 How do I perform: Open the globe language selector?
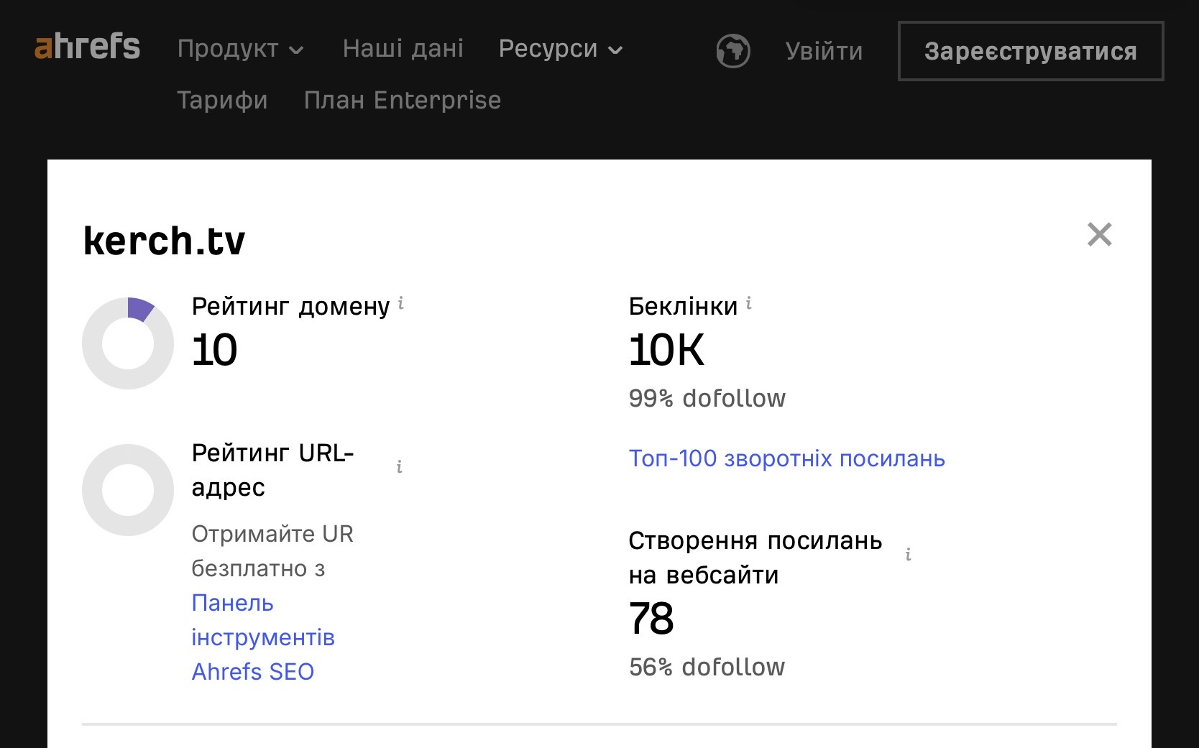click(732, 51)
